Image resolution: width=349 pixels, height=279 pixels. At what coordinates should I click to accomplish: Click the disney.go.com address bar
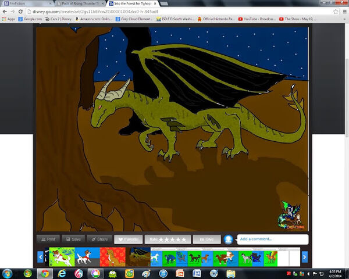(179, 12)
